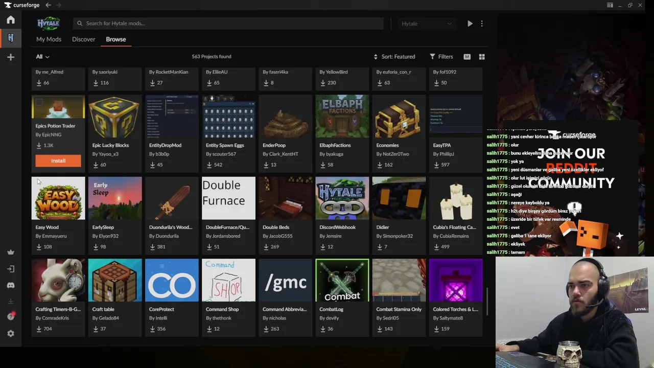This screenshot has width=654, height=368.
Task: Click author name By NotZerOTwo
Action: point(393,154)
